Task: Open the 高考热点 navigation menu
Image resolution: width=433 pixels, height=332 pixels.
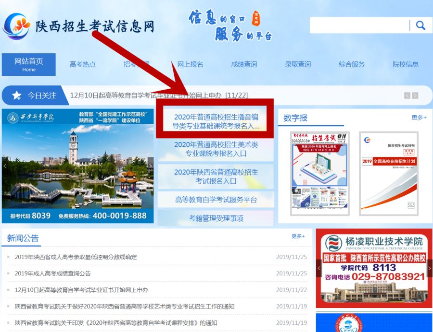Action: (83, 64)
